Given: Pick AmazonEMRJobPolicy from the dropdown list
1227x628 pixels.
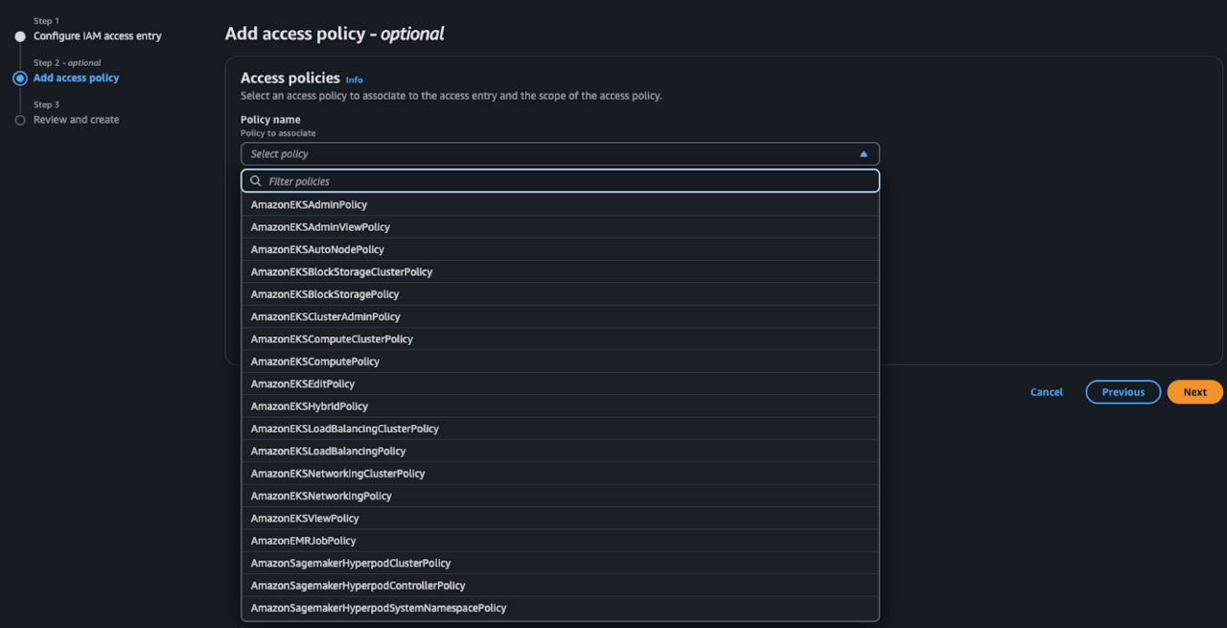Looking at the screenshot, I should [x=303, y=540].
